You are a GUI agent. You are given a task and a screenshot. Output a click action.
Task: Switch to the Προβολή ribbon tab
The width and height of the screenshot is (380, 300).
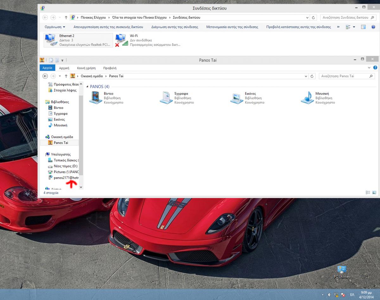click(110, 68)
